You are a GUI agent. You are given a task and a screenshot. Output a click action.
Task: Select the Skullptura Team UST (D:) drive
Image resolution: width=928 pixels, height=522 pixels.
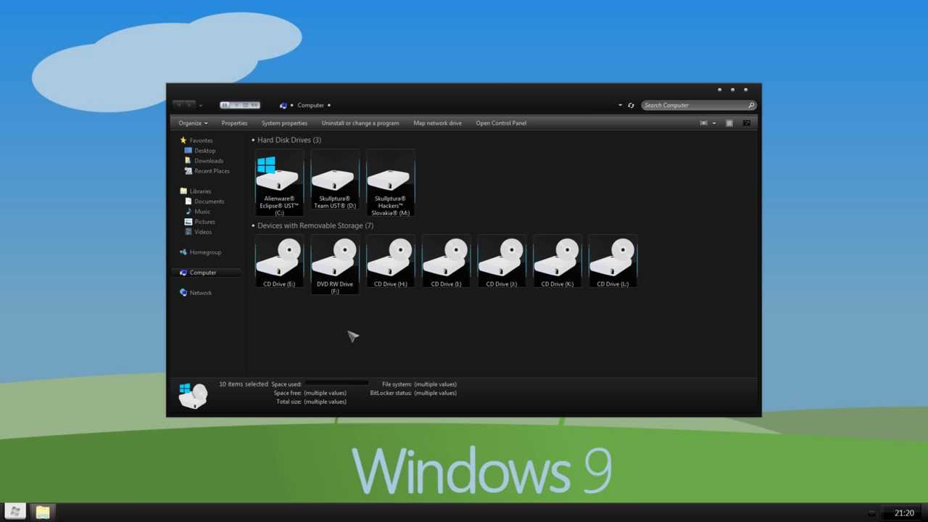tap(335, 180)
